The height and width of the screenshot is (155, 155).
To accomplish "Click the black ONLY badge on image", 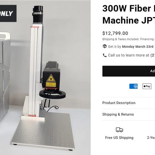I will click(8, 14).
